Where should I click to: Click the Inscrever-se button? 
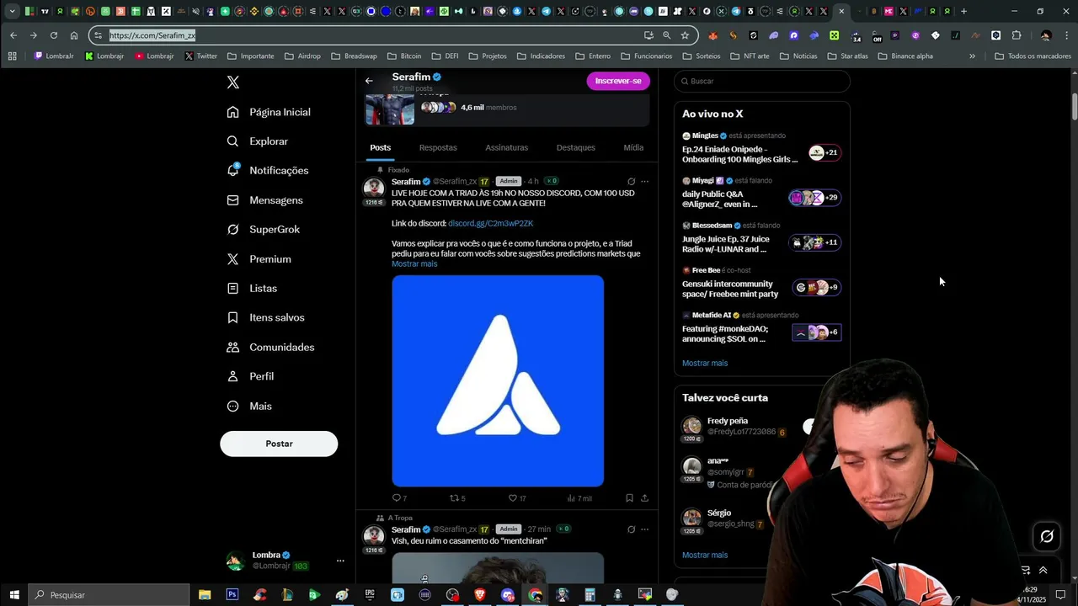coord(618,81)
